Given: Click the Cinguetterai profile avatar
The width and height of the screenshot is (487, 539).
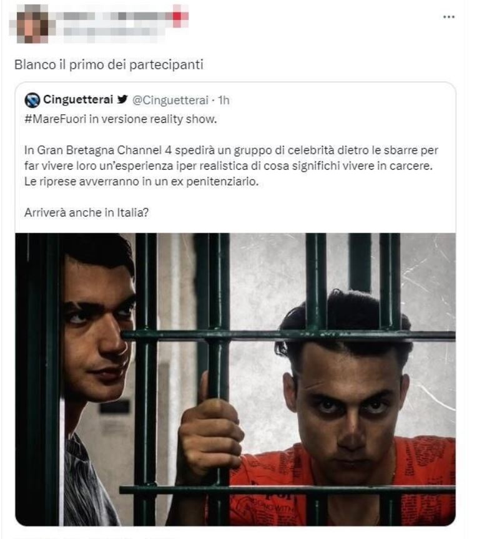Looking at the screenshot, I should (x=32, y=100).
